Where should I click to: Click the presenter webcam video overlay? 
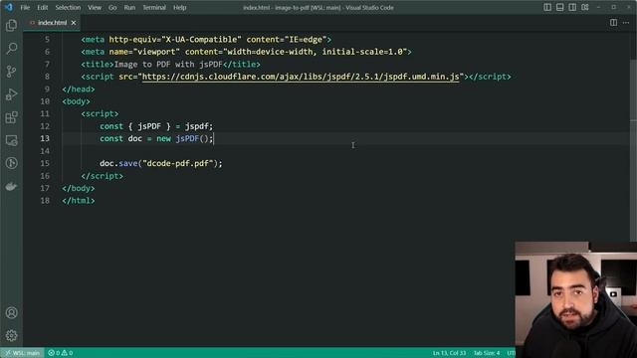pos(575,299)
